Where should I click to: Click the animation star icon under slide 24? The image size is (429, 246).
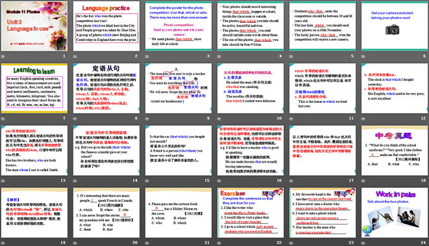(363, 243)
